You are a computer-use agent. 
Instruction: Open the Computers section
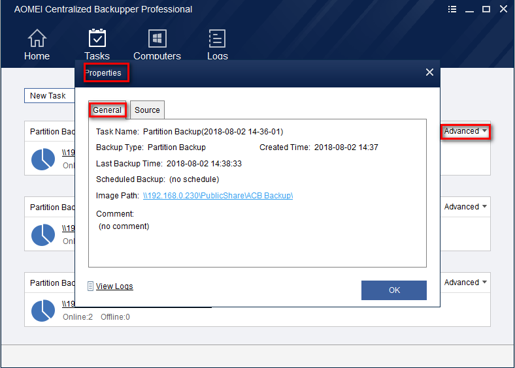[x=157, y=44]
